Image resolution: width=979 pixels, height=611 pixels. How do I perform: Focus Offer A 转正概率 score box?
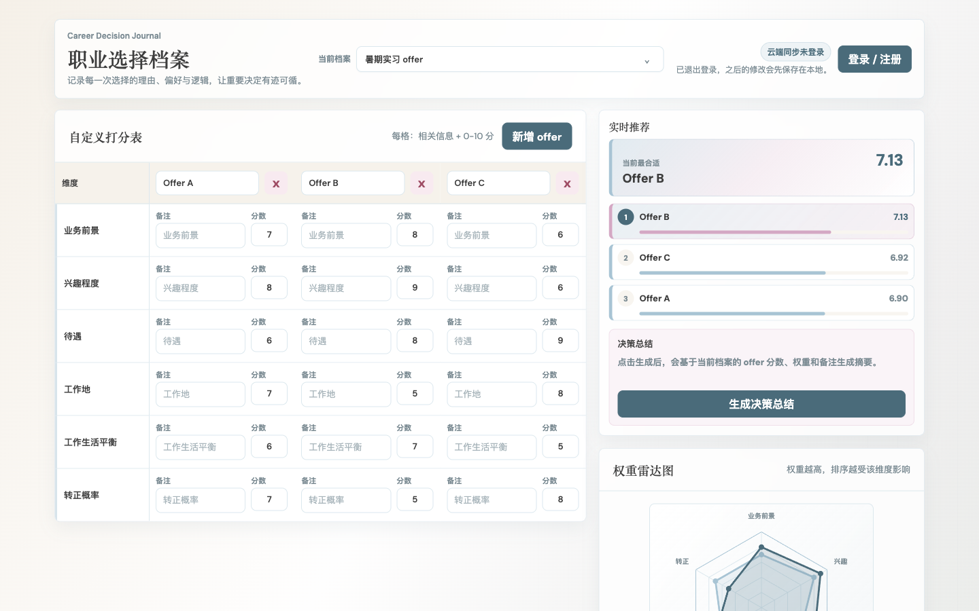pyautogui.click(x=269, y=500)
